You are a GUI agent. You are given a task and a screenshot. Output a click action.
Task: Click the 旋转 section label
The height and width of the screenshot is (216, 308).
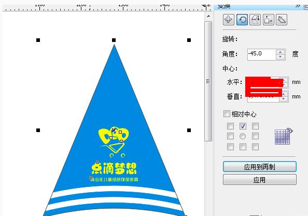[230, 39]
